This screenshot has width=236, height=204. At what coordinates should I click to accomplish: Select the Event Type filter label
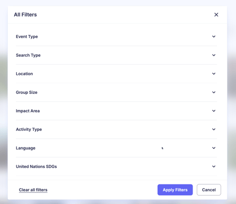point(27,37)
